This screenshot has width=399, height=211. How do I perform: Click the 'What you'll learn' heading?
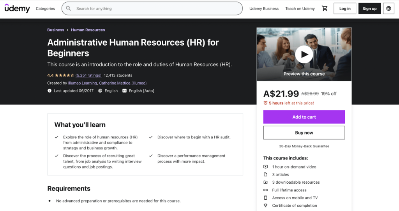click(x=80, y=125)
